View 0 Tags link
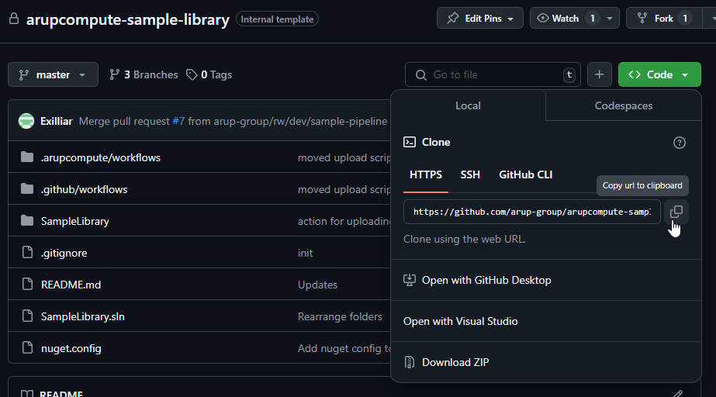 209,74
